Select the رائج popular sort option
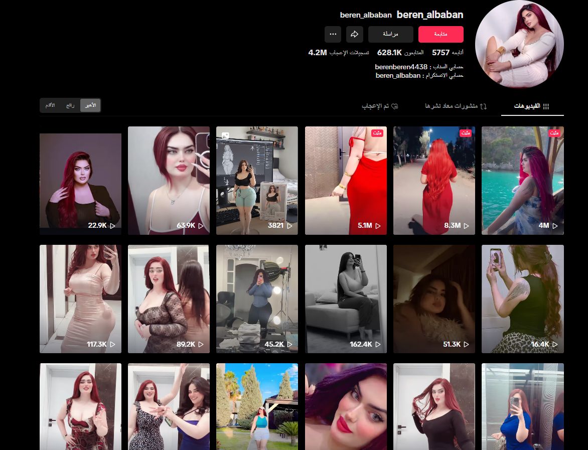The height and width of the screenshot is (450, 588). [x=70, y=105]
